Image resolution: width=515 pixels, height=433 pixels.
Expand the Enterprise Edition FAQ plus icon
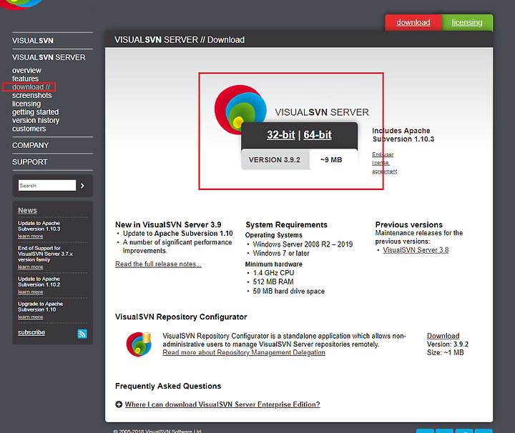click(119, 404)
